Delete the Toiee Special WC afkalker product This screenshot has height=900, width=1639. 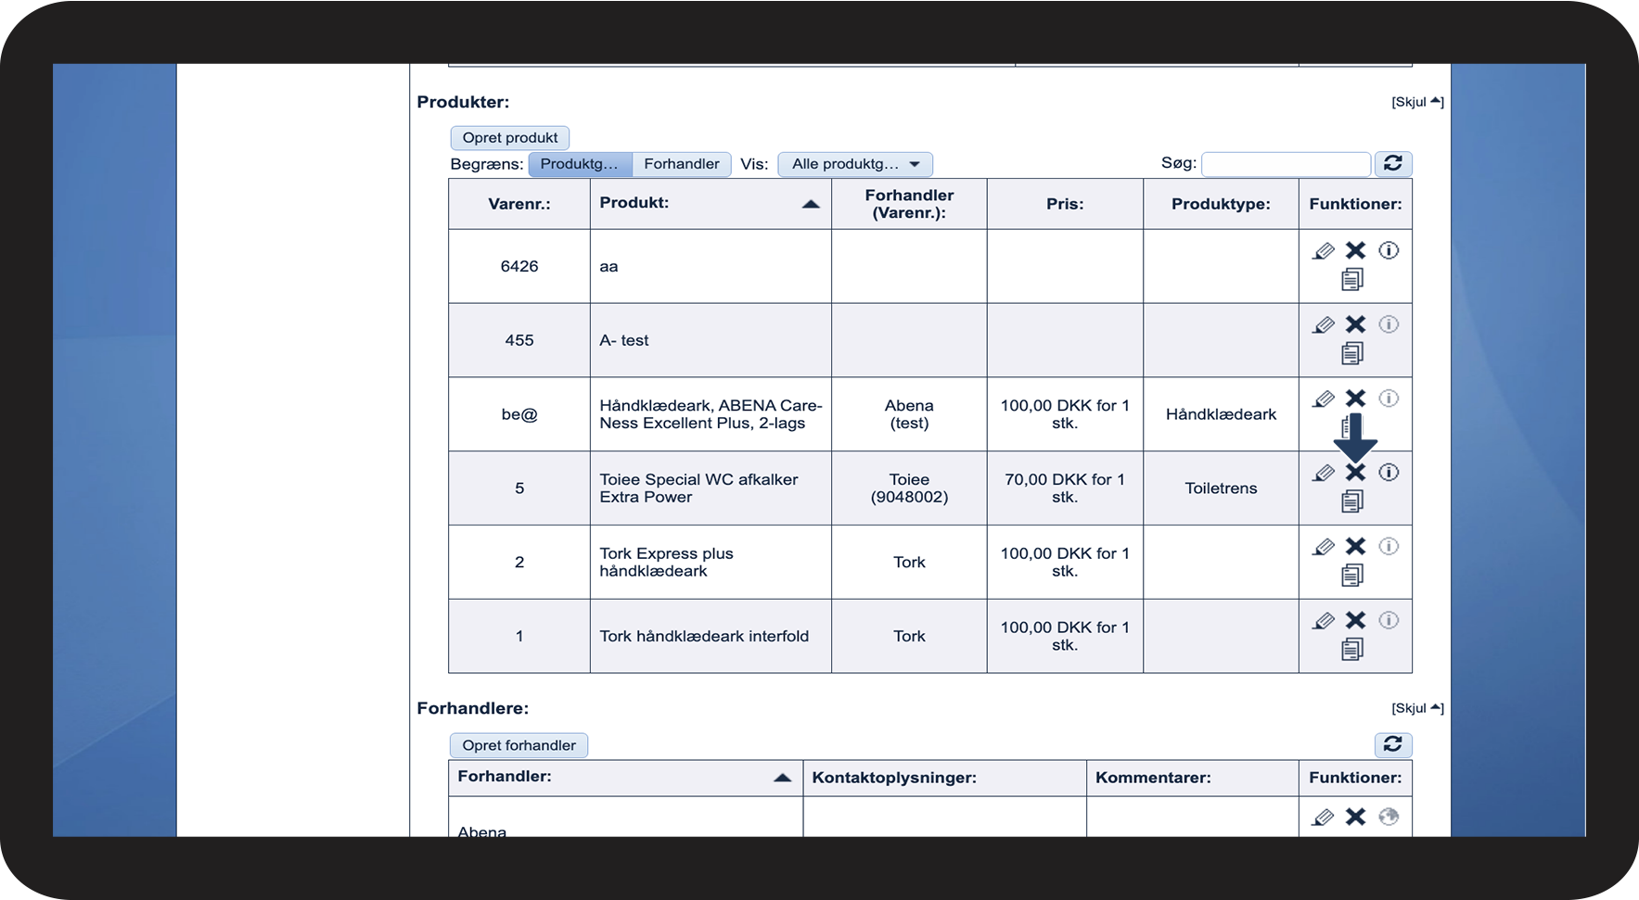point(1356,473)
